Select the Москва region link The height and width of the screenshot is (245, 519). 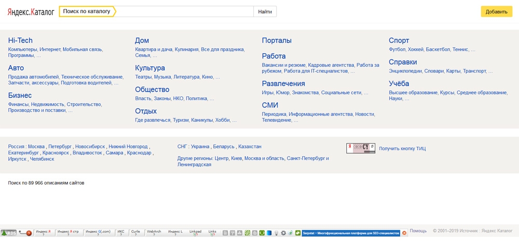36,147
